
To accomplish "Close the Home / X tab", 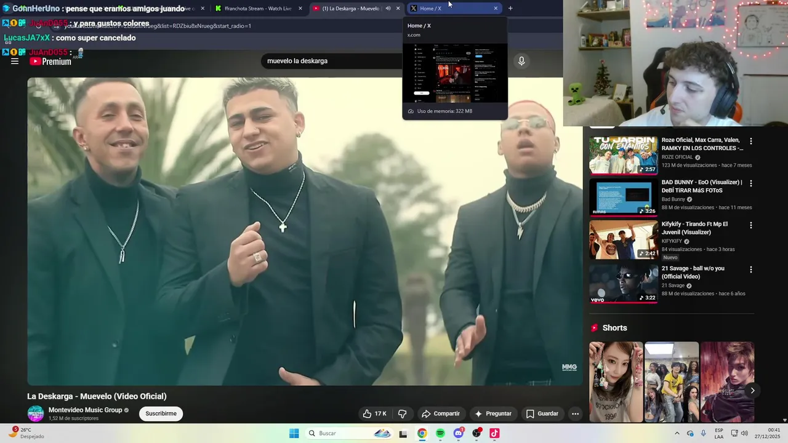I will 496,8.
